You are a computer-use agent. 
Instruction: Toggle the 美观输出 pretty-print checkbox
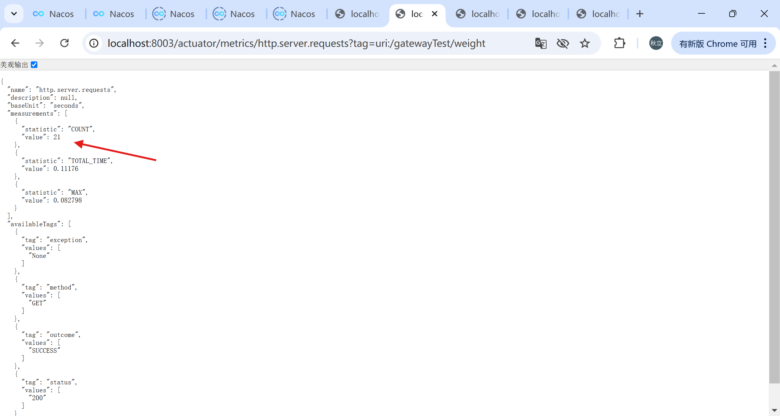click(x=34, y=65)
